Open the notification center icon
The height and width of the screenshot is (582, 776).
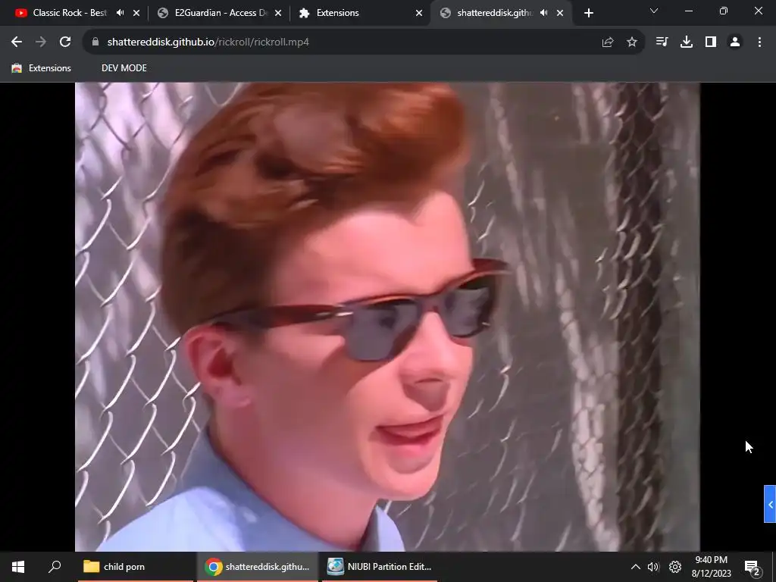[x=753, y=567]
